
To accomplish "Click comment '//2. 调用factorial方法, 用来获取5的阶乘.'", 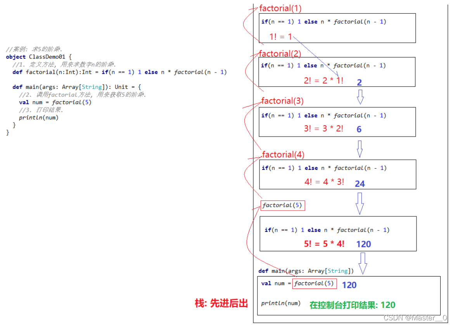I will (83, 95).
